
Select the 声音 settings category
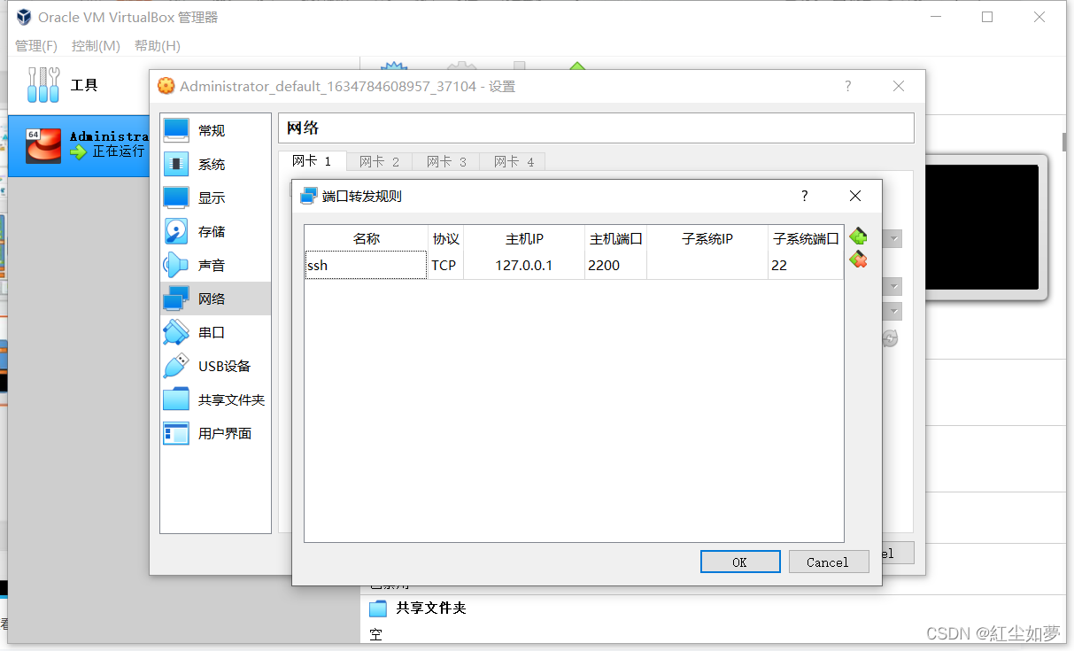(x=215, y=265)
